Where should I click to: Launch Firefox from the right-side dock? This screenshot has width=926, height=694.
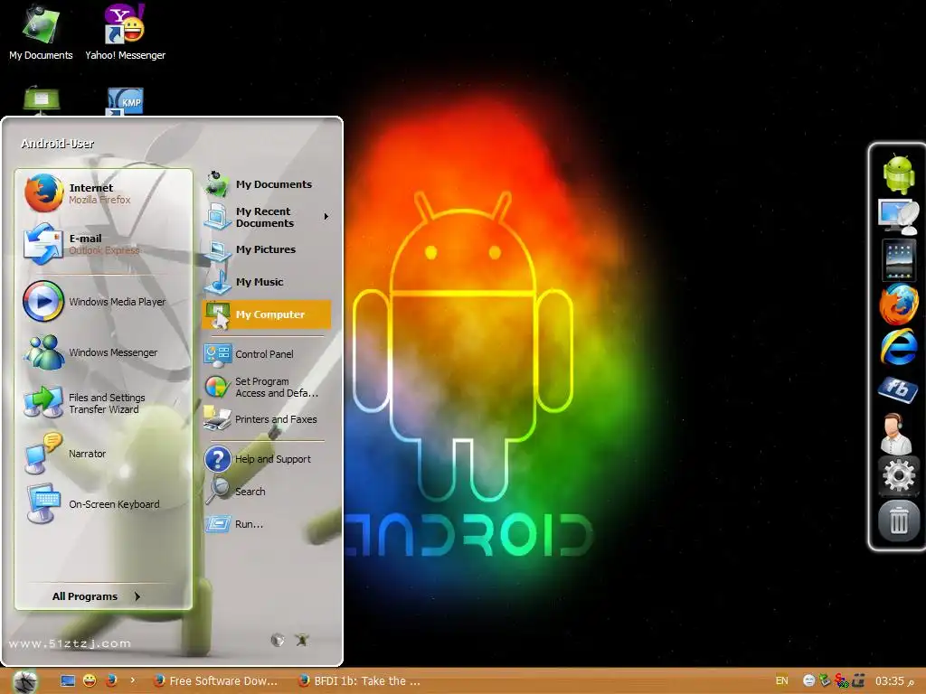898,304
